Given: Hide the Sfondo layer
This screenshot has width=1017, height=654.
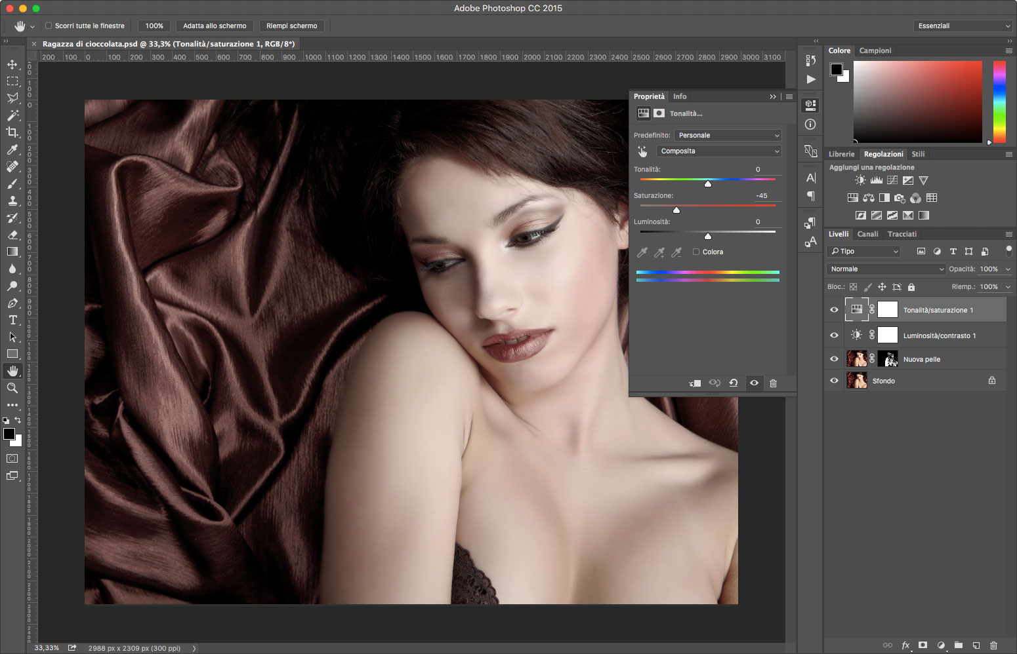Looking at the screenshot, I should tap(834, 381).
